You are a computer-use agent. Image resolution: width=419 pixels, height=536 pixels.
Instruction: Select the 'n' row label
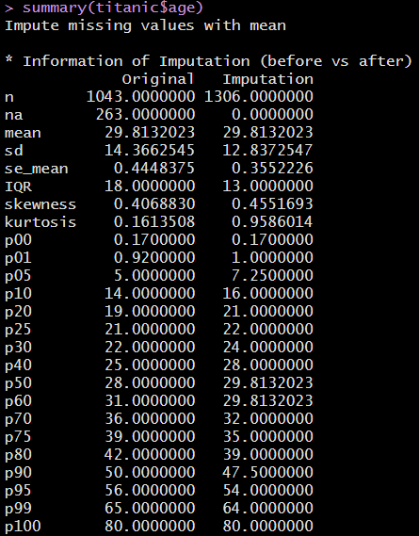(9, 97)
